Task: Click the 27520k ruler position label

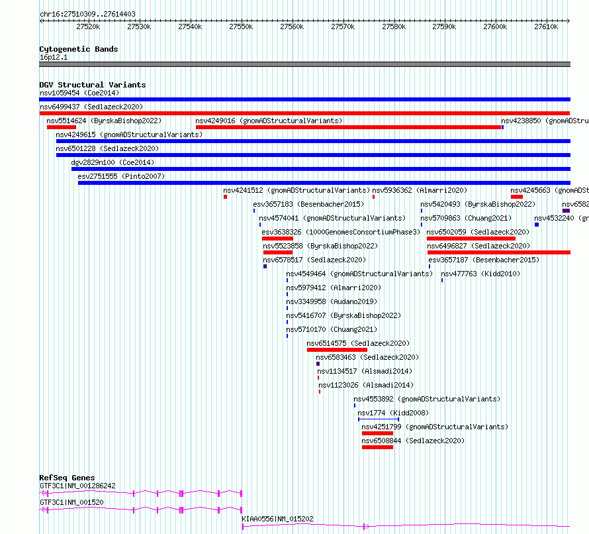Action: coord(88,27)
